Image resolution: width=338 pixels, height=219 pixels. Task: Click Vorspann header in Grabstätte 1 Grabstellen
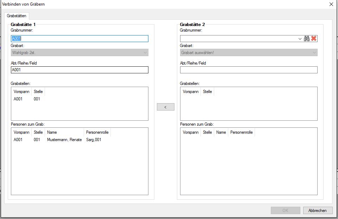tap(21, 92)
